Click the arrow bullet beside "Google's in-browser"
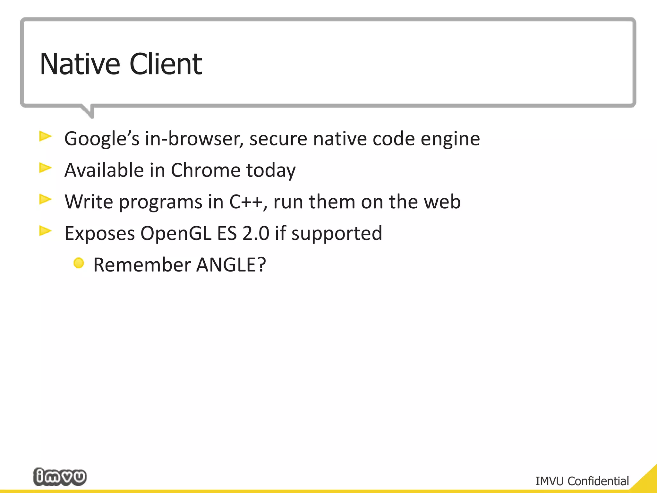This screenshot has width=657, height=493. point(45,136)
